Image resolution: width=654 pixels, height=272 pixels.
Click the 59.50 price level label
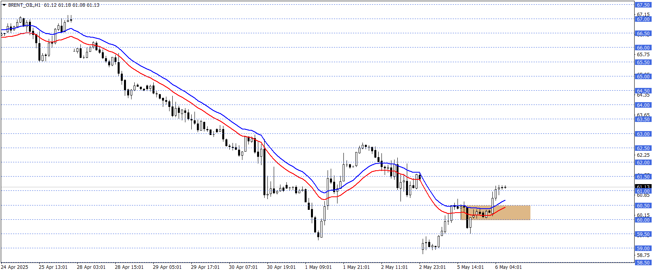[644, 234]
